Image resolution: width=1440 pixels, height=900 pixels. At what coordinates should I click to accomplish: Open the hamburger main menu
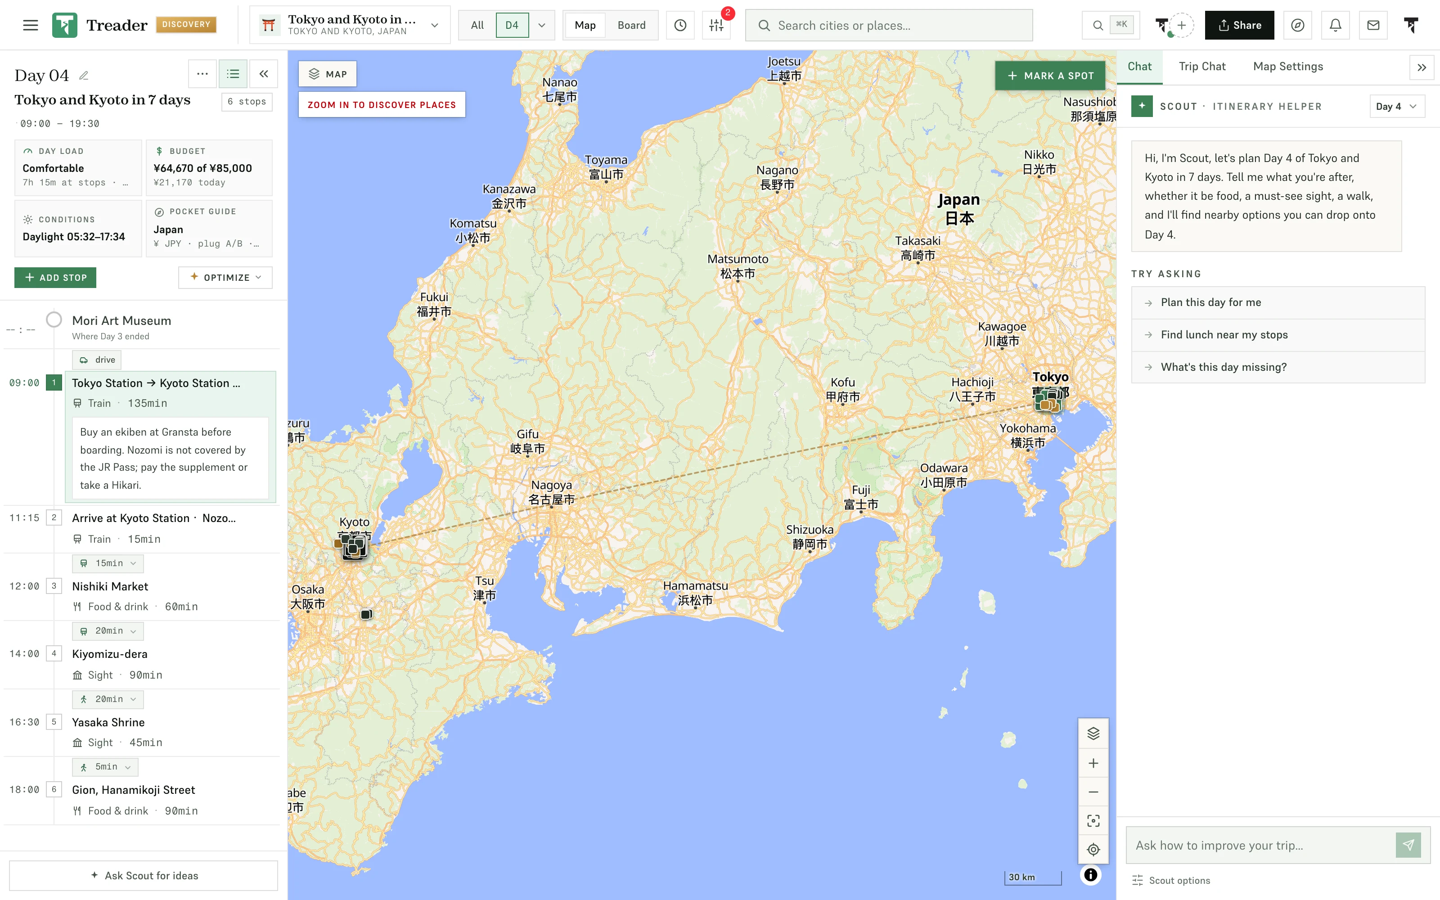click(30, 25)
